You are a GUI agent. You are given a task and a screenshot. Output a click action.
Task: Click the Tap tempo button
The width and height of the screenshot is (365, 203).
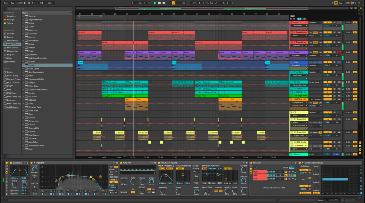13,3
